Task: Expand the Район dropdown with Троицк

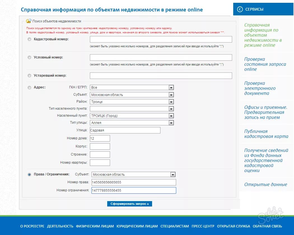Action: (x=171, y=102)
